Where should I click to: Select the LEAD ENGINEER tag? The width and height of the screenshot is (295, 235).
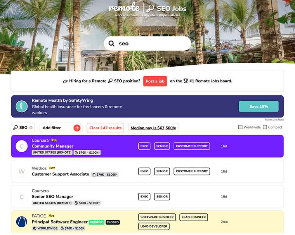(193, 217)
